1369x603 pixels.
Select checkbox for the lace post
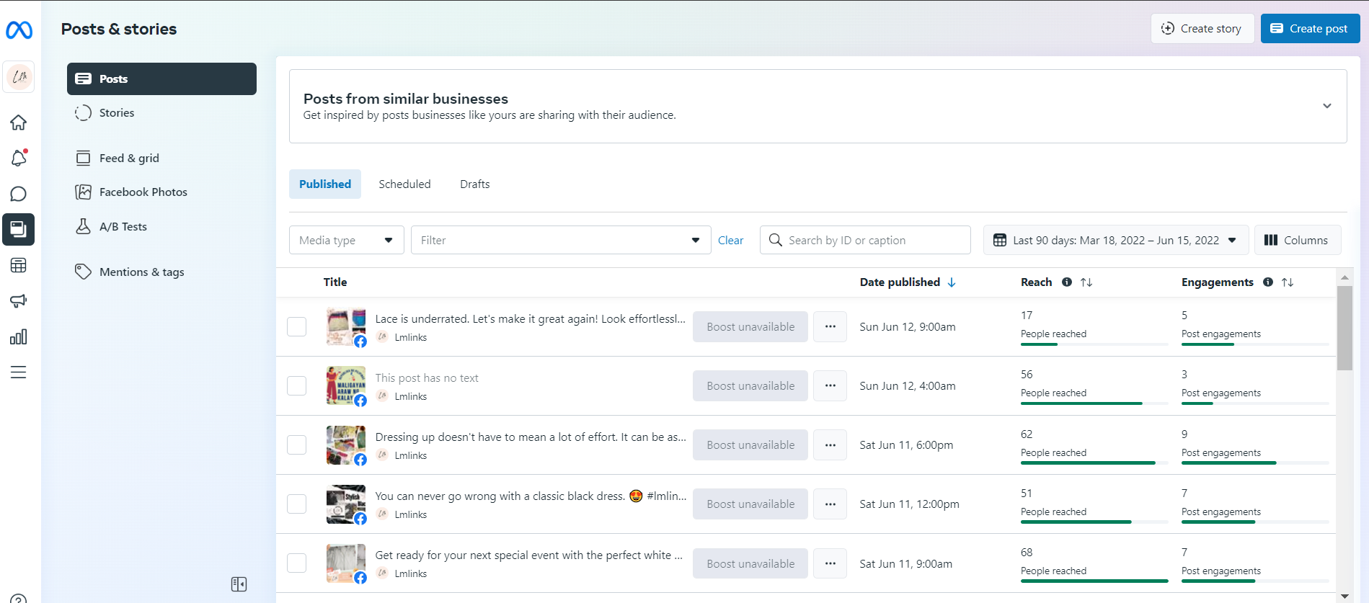tap(297, 327)
